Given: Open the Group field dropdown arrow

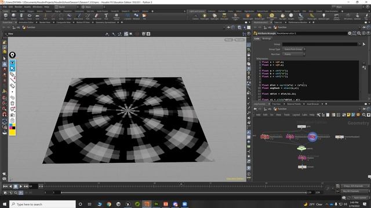Looking at the screenshot, I should 359,44.
